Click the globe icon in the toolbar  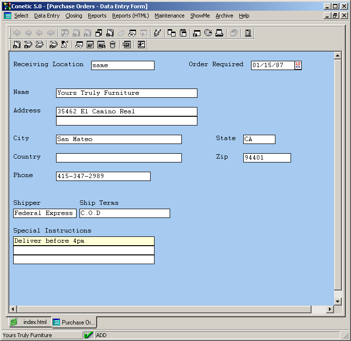coord(208,33)
